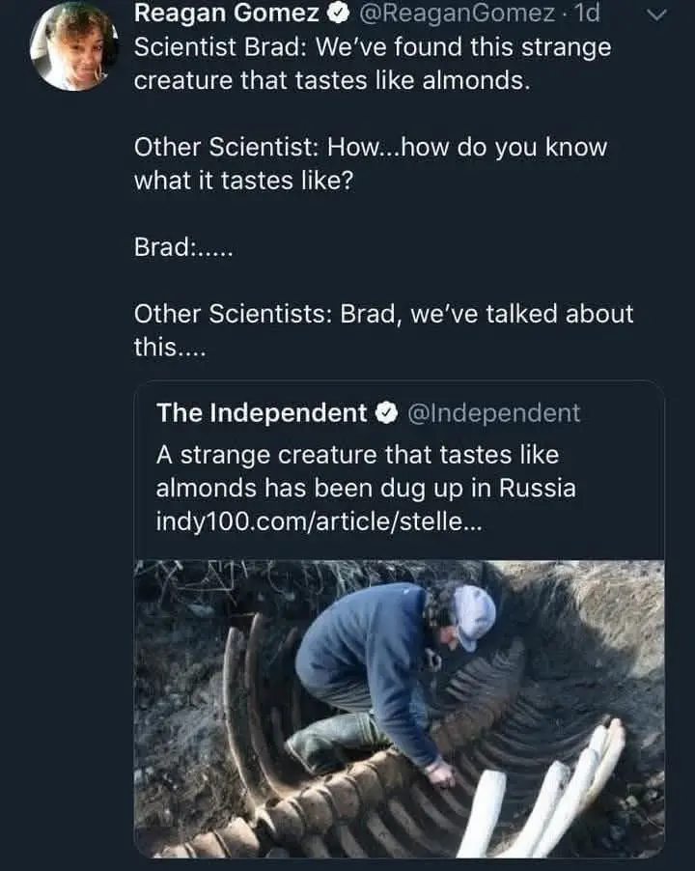Click the "1d" tweet timestamp
695x871 pixels.
point(586,14)
